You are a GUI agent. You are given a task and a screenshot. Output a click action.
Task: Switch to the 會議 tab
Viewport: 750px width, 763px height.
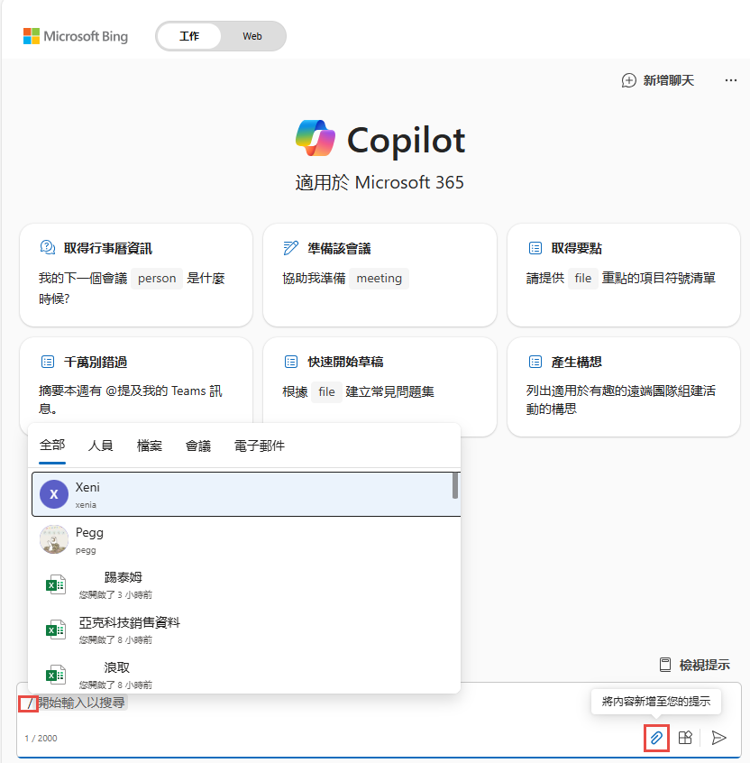198,446
